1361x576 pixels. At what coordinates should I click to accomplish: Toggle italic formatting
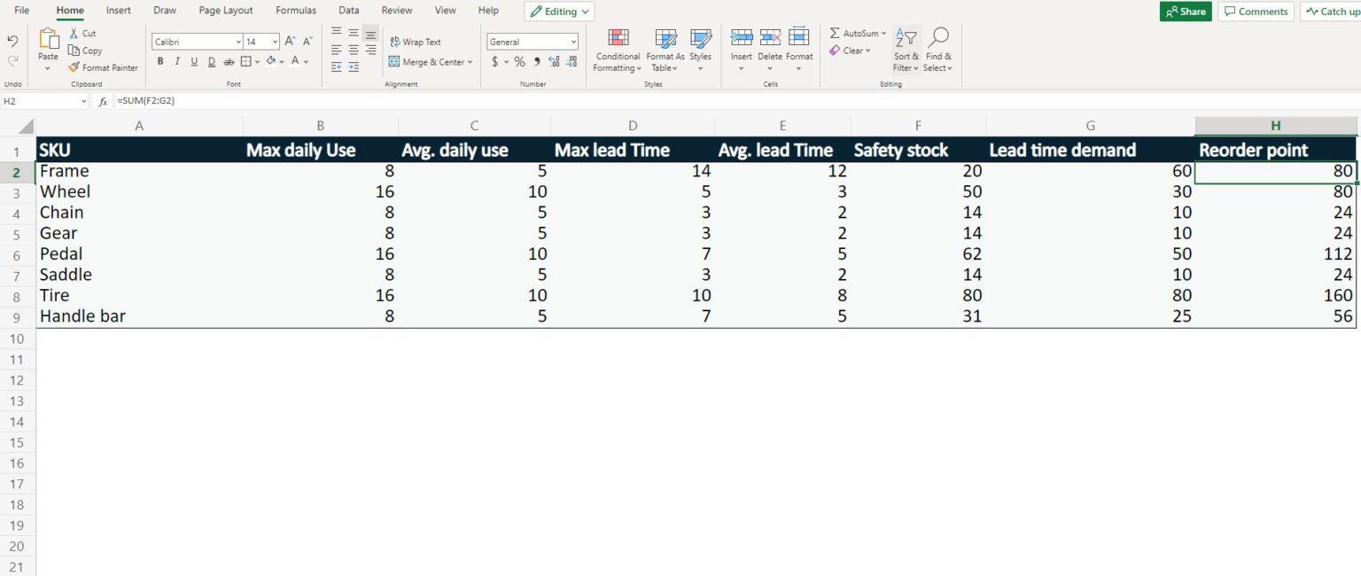pos(177,61)
